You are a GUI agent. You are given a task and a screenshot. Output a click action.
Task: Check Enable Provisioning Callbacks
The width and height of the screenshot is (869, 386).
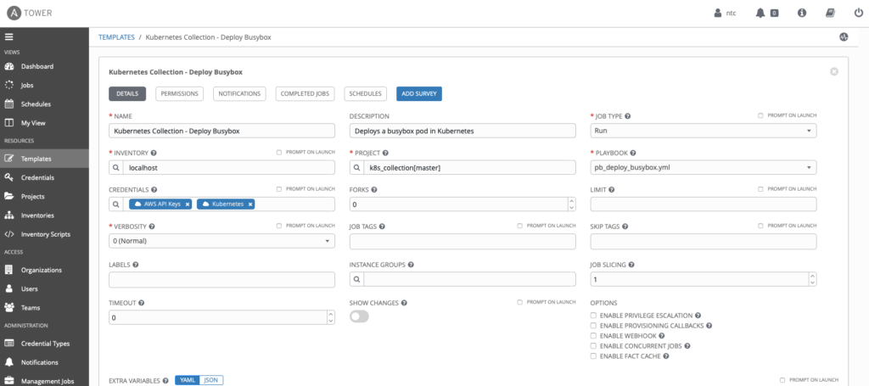pyautogui.click(x=593, y=326)
